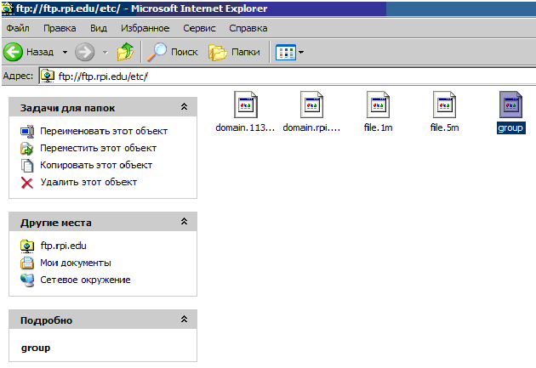Screen dimensions: 536x368
Task: Click the red delete X icon
Action: point(27,183)
